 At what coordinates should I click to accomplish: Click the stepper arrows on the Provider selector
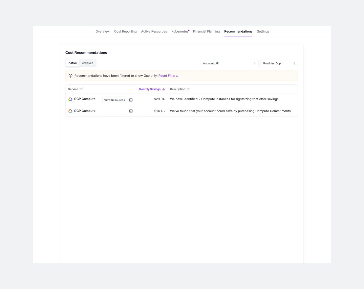[x=294, y=63]
